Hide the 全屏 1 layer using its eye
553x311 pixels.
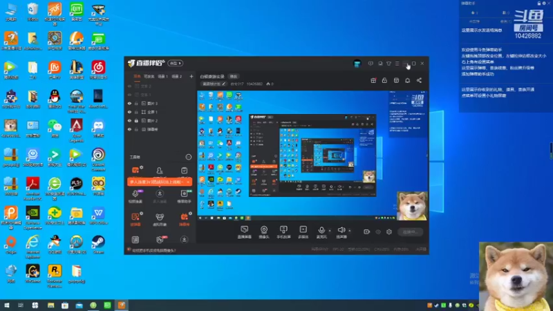click(129, 112)
